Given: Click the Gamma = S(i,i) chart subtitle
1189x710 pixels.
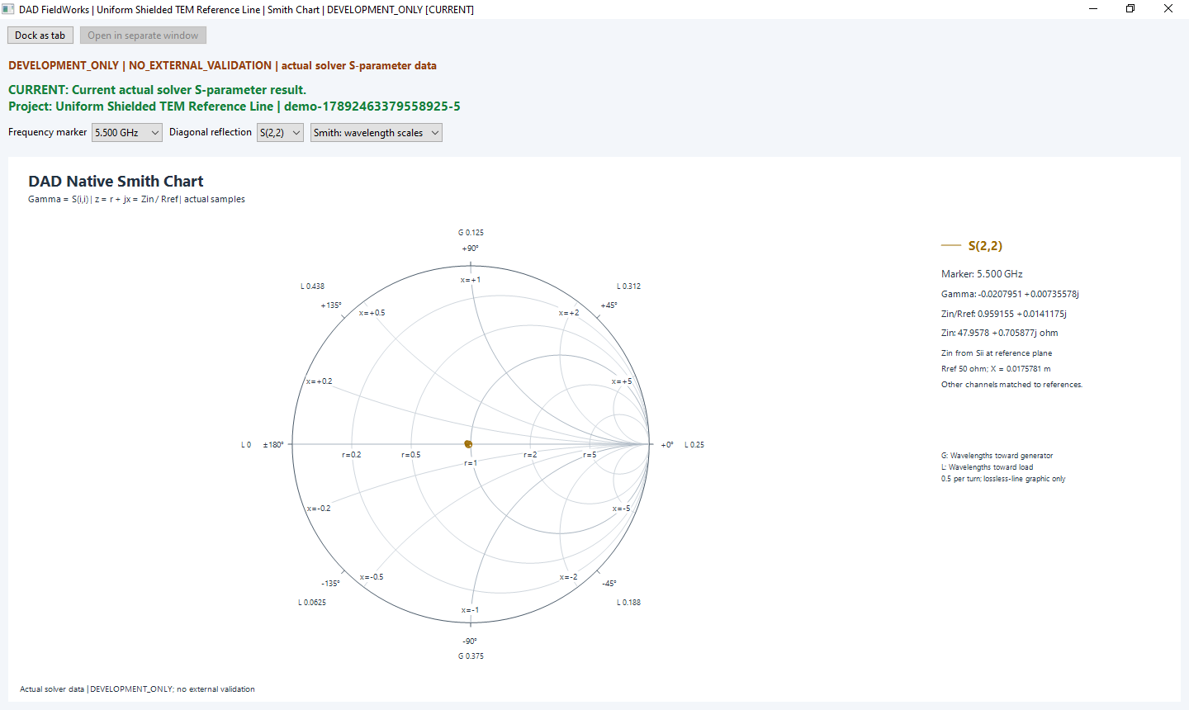Looking at the screenshot, I should coord(136,199).
